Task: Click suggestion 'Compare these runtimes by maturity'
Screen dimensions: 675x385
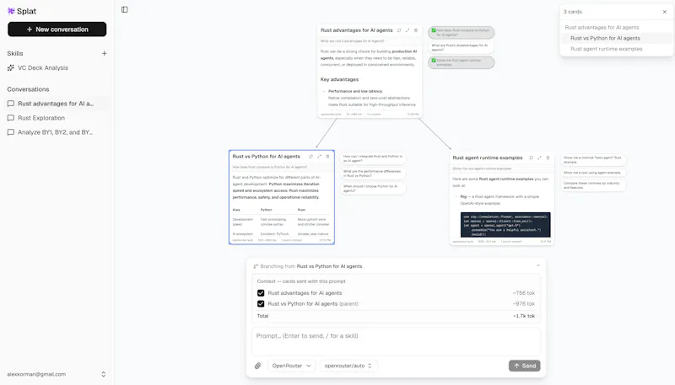Action: click(x=593, y=185)
